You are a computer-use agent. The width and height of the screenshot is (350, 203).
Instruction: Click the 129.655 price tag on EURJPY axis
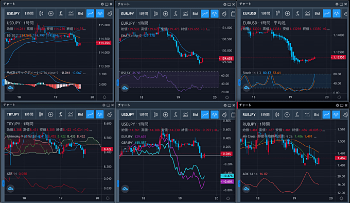(226, 59)
